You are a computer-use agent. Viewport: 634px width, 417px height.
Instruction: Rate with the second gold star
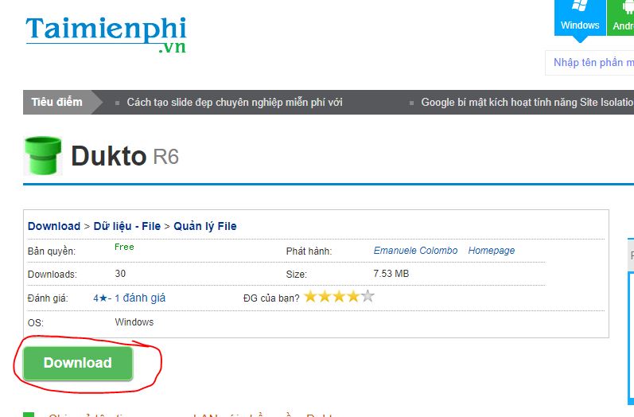pos(325,297)
